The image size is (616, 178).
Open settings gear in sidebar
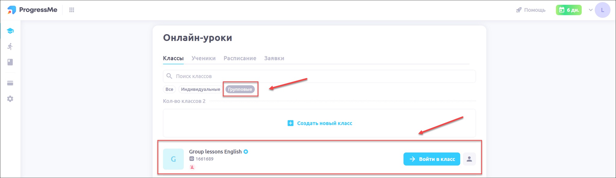tap(10, 99)
